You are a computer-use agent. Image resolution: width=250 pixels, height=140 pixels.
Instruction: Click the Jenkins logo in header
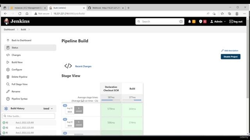[x=17, y=21]
